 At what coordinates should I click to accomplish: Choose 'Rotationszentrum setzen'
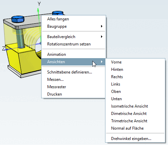(x=73, y=44)
